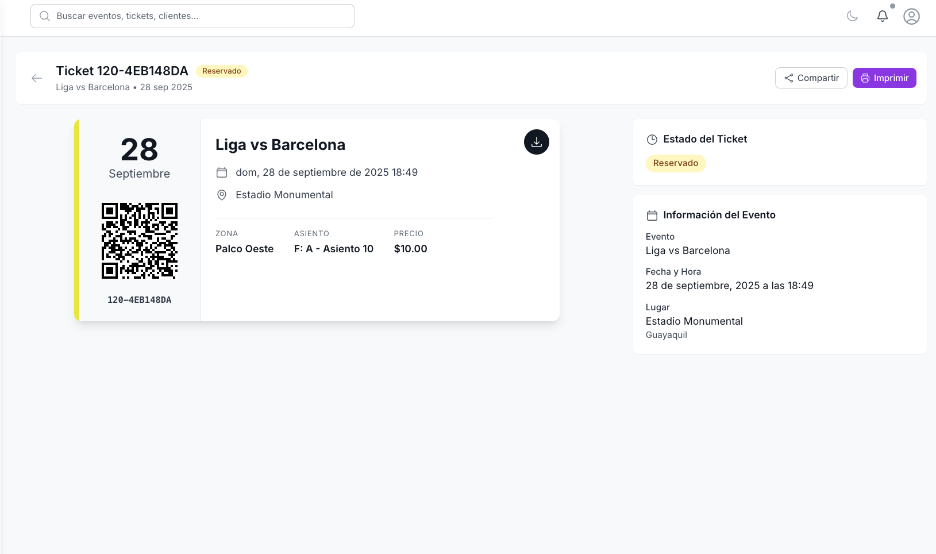Click the search magnifier icon

click(44, 16)
